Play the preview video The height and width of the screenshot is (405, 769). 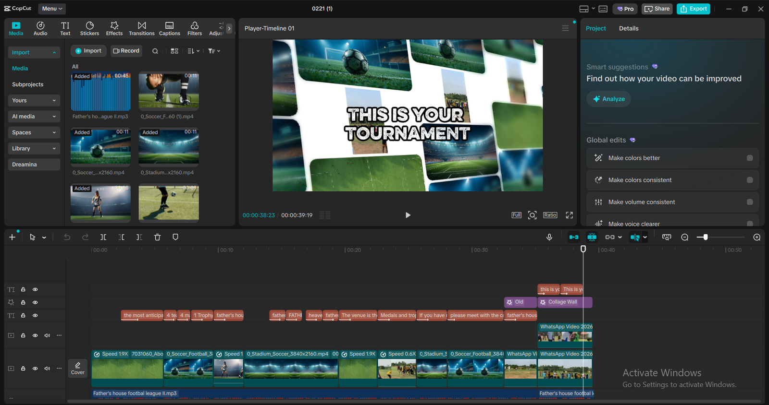coord(408,215)
